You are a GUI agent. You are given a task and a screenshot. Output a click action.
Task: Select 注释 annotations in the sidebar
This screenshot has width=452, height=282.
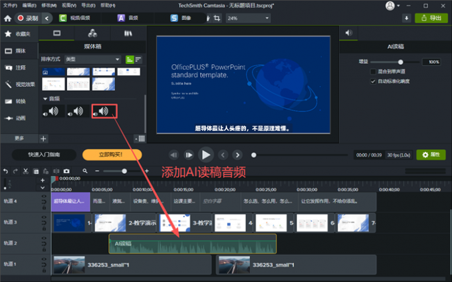point(18,68)
